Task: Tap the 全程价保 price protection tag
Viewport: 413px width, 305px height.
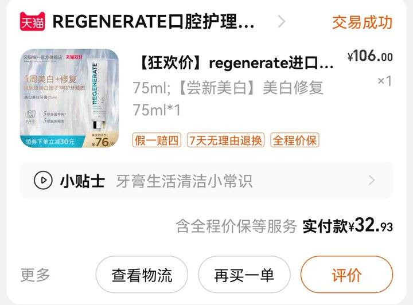Action: point(295,140)
